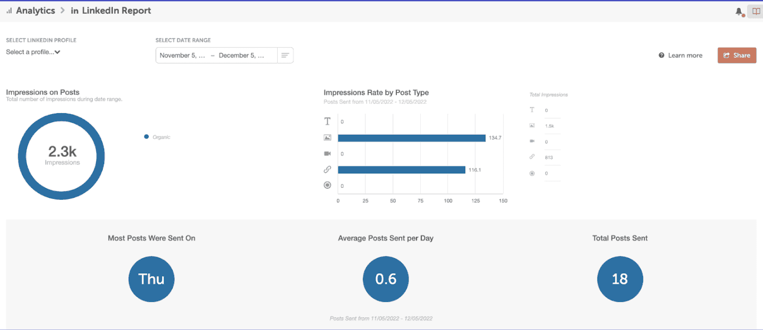Click the bar-chart icon next to Analytics

[x=8, y=10]
